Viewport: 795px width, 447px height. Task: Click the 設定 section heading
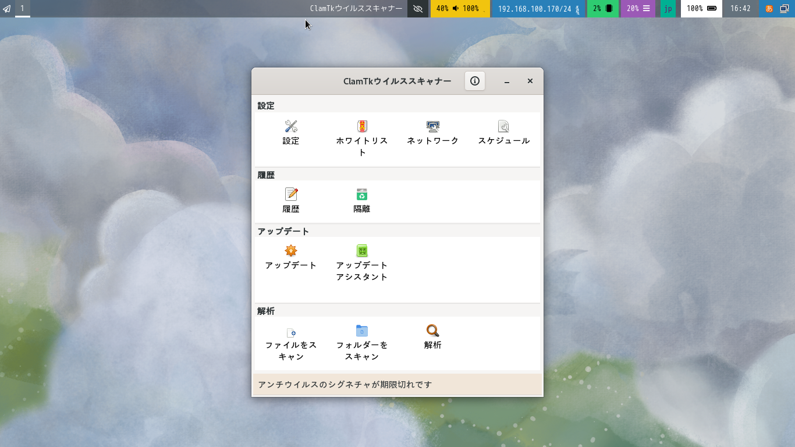pyautogui.click(x=266, y=106)
